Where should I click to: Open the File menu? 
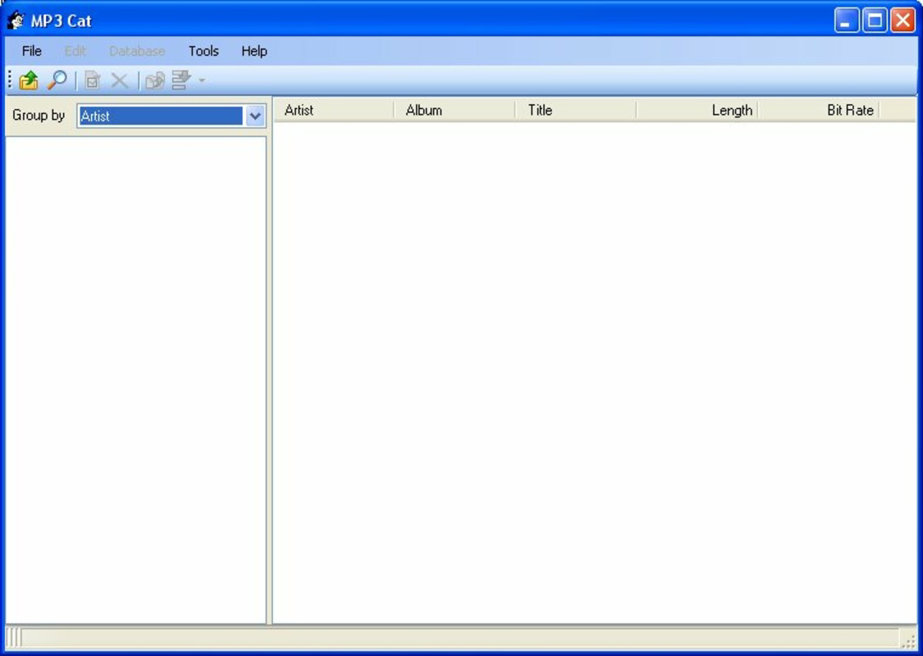point(32,51)
